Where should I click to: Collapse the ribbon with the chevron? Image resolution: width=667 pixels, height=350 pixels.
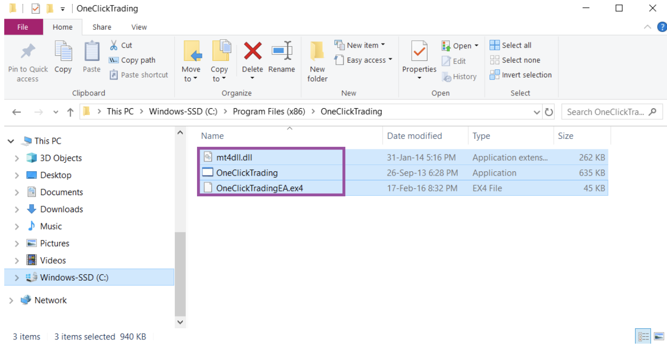[647, 27]
